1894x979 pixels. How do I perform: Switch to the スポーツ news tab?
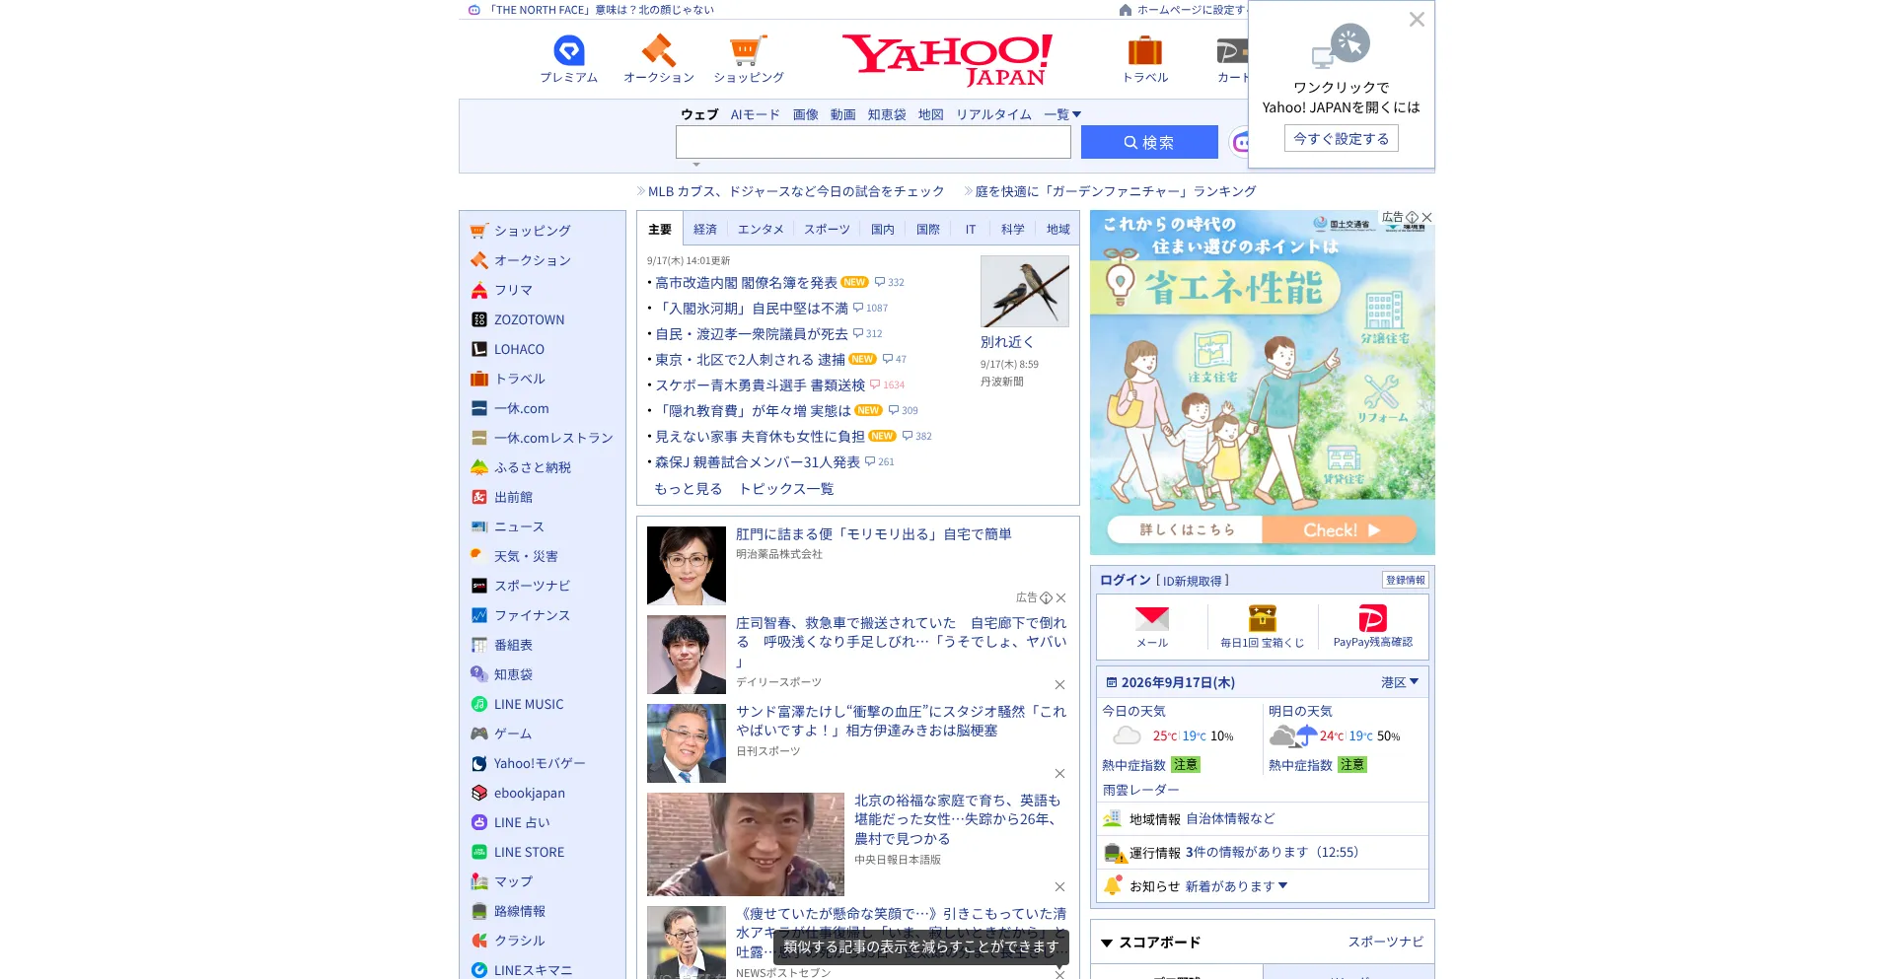pyautogui.click(x=827, y=229)
